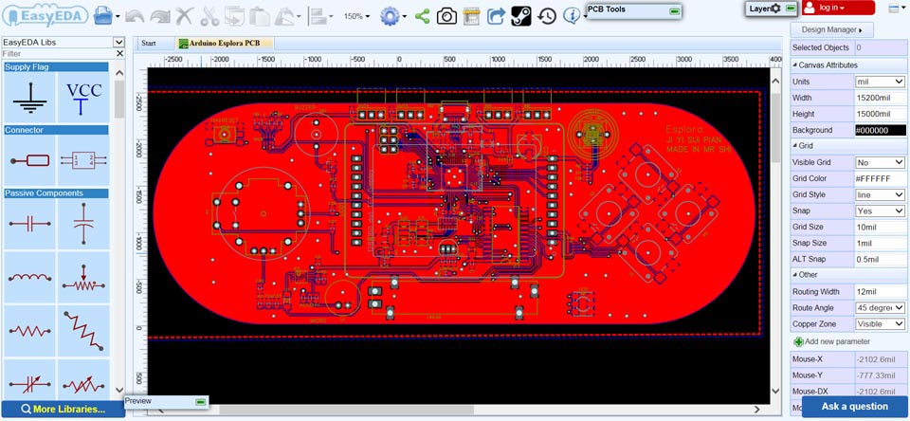Expand the 150% zoom dropdown
Image resolution: width=910 pixels, height=421 pixels.
tap(356, 17)
